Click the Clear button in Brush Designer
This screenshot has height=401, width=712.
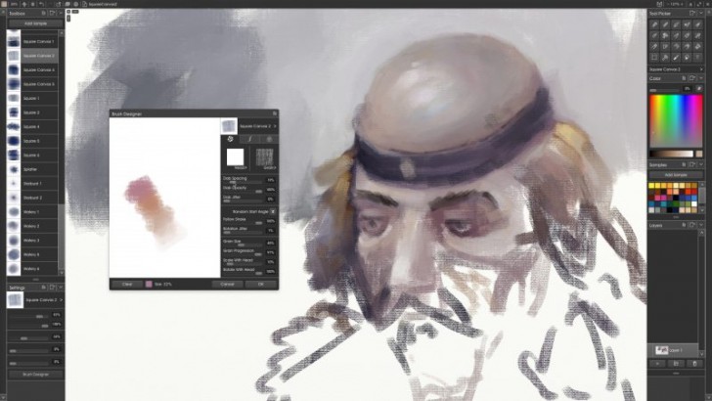pyautogui.click(x=127, y=285)
